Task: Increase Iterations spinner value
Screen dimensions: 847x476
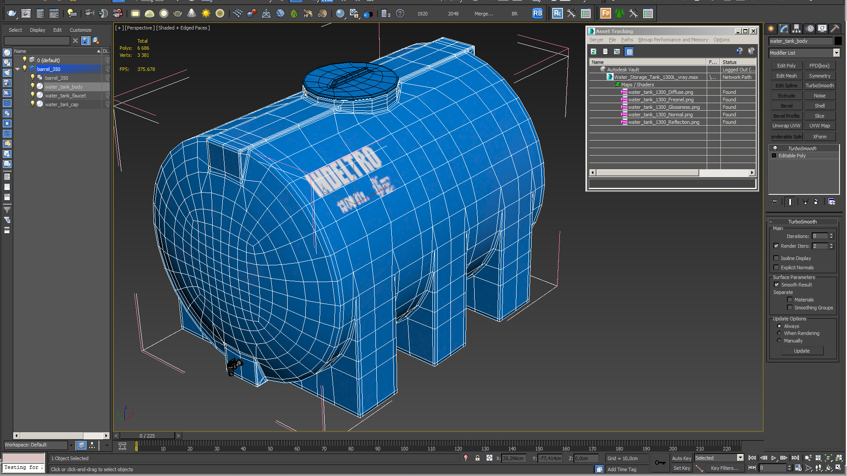Action: click(831, 234)
